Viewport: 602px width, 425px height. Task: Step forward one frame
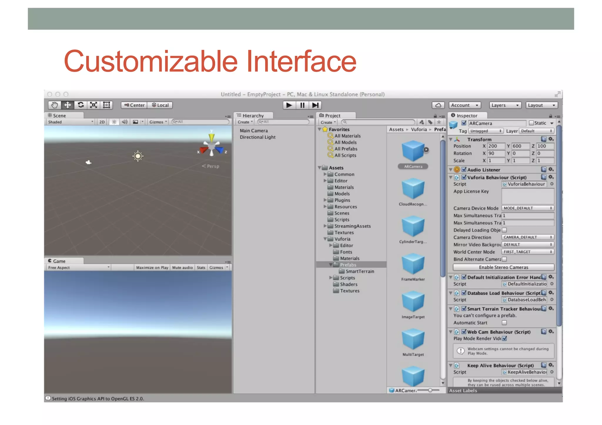coord(315,105)
